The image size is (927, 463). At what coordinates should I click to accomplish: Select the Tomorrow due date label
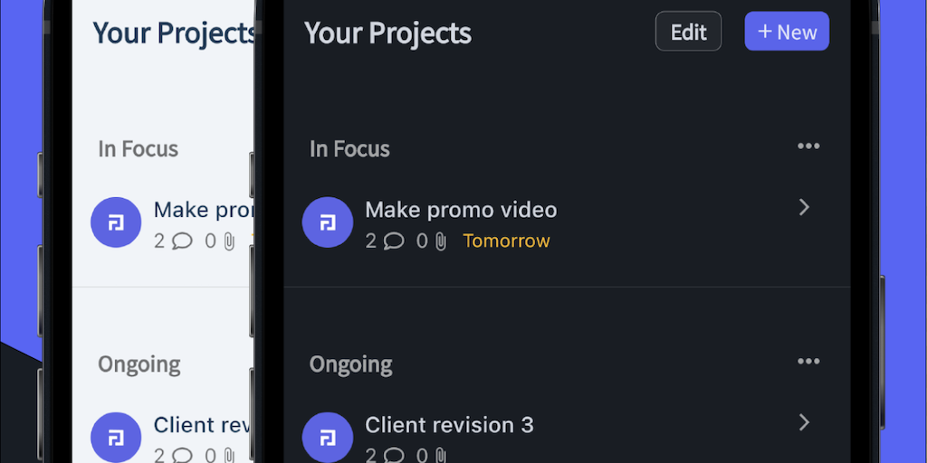click(x=506, y=241)
